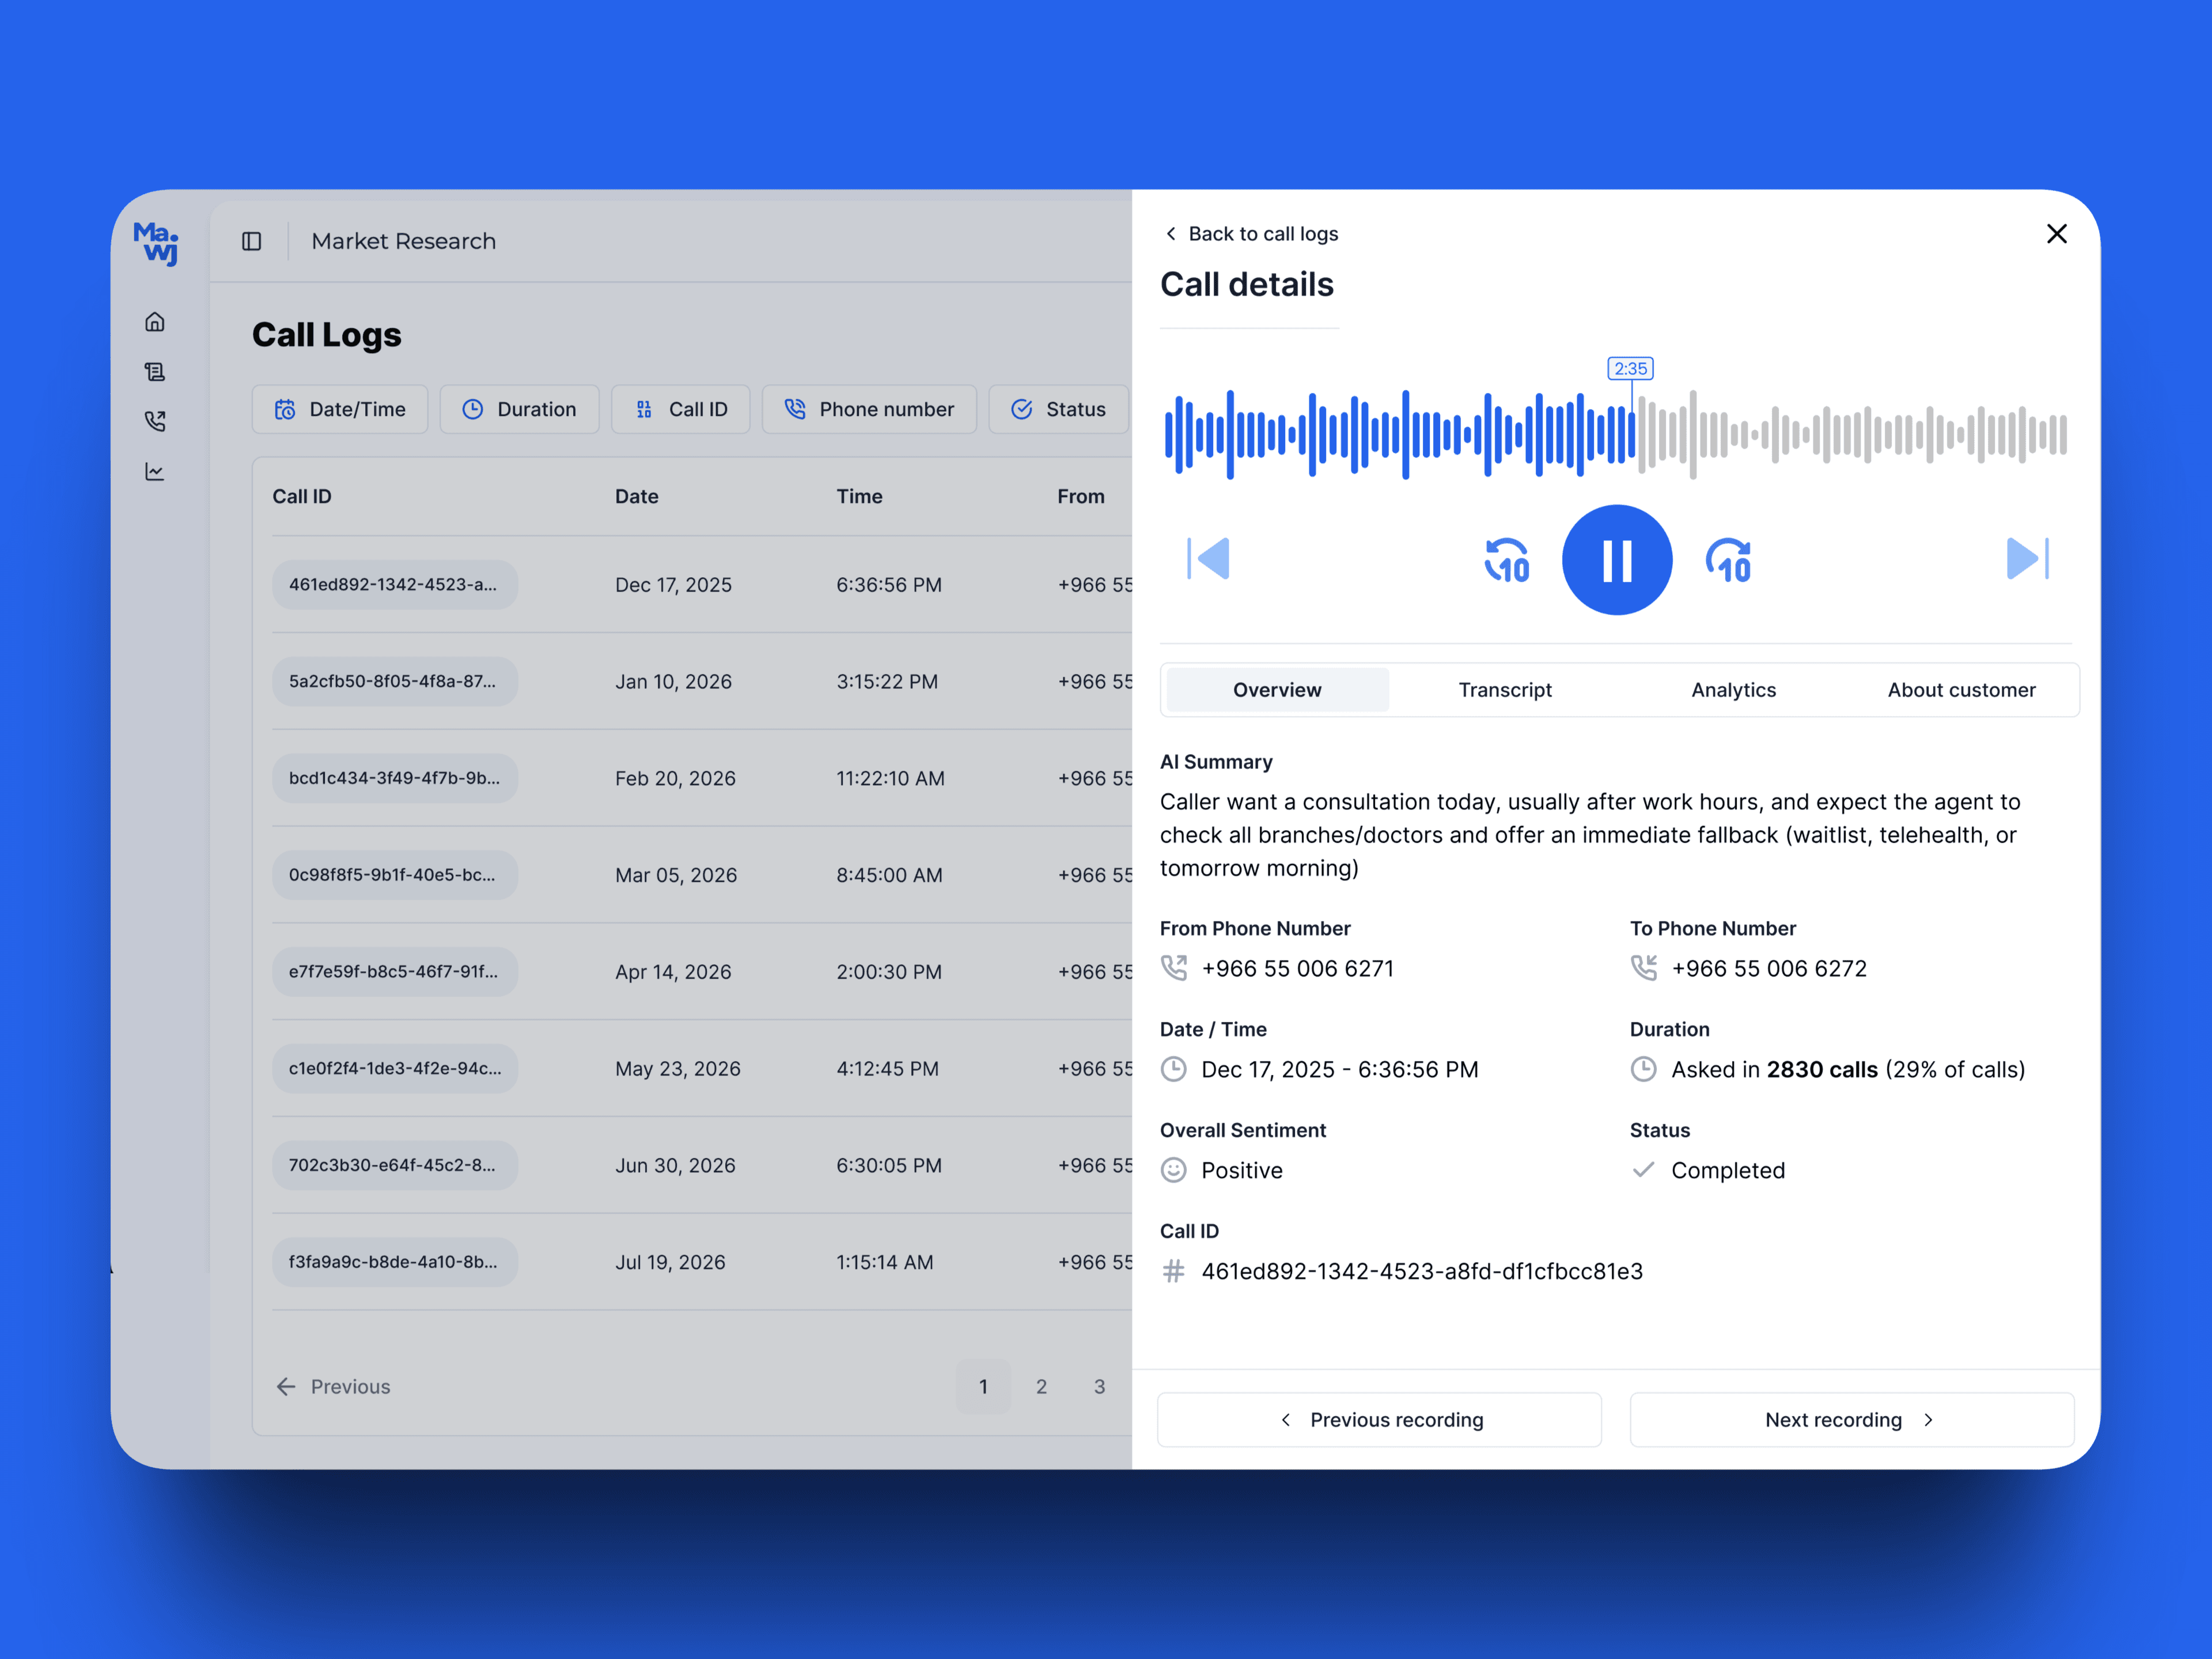Switch to the About customer tab

coord(1960,690)
